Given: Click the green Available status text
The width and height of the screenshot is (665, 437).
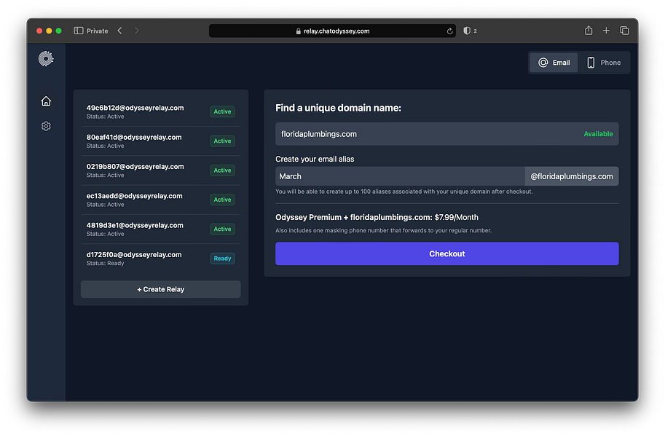Looking at the screenshot, I should click(598, 133).
